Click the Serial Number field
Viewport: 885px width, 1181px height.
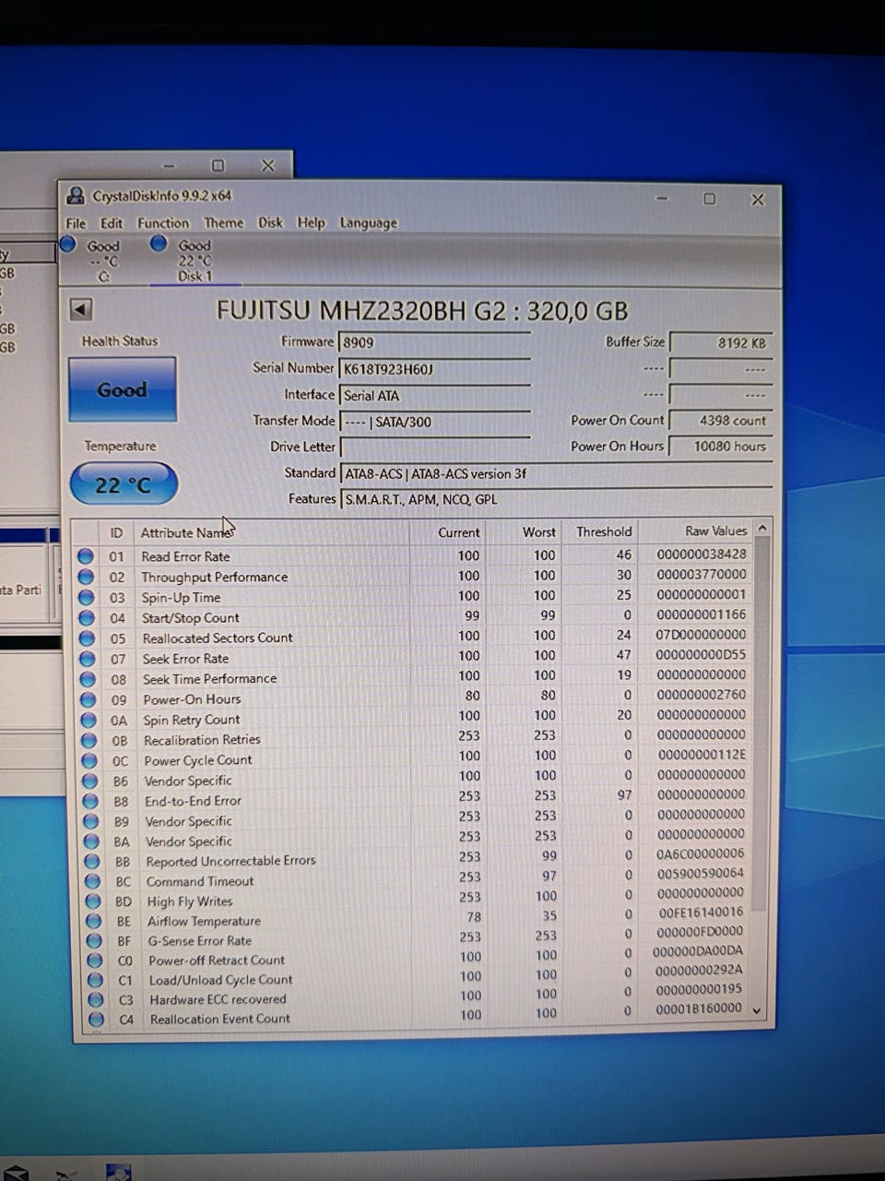point(433,369)
